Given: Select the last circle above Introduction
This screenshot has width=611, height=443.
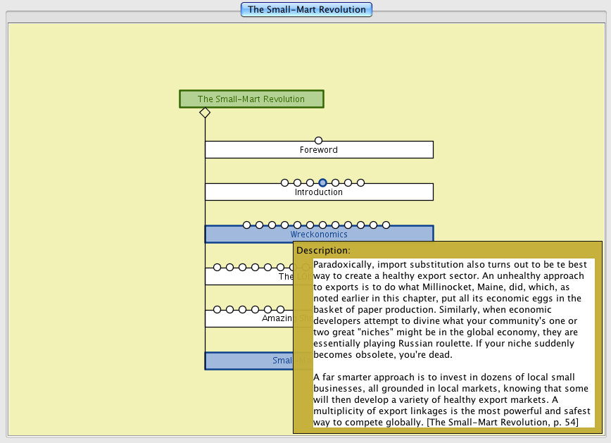Looking at the screenshot, I should (x=360, y=183).
